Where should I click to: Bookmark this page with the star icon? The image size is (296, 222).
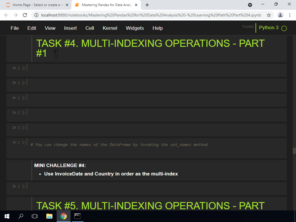(x=269, y=15)
